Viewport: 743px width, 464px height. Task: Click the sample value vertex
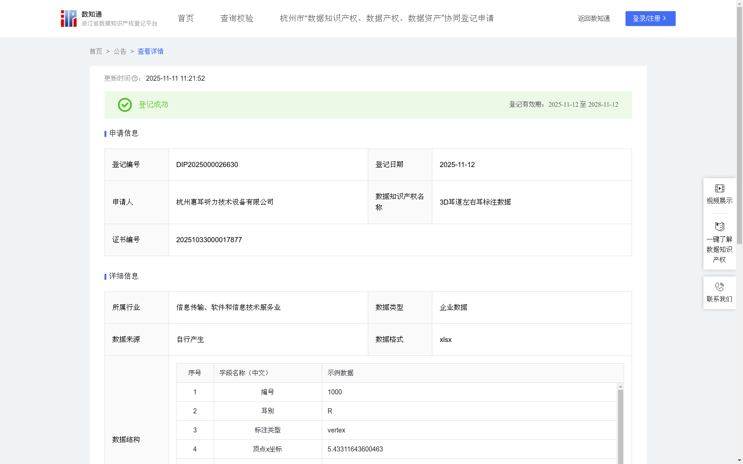pos(336,430)
